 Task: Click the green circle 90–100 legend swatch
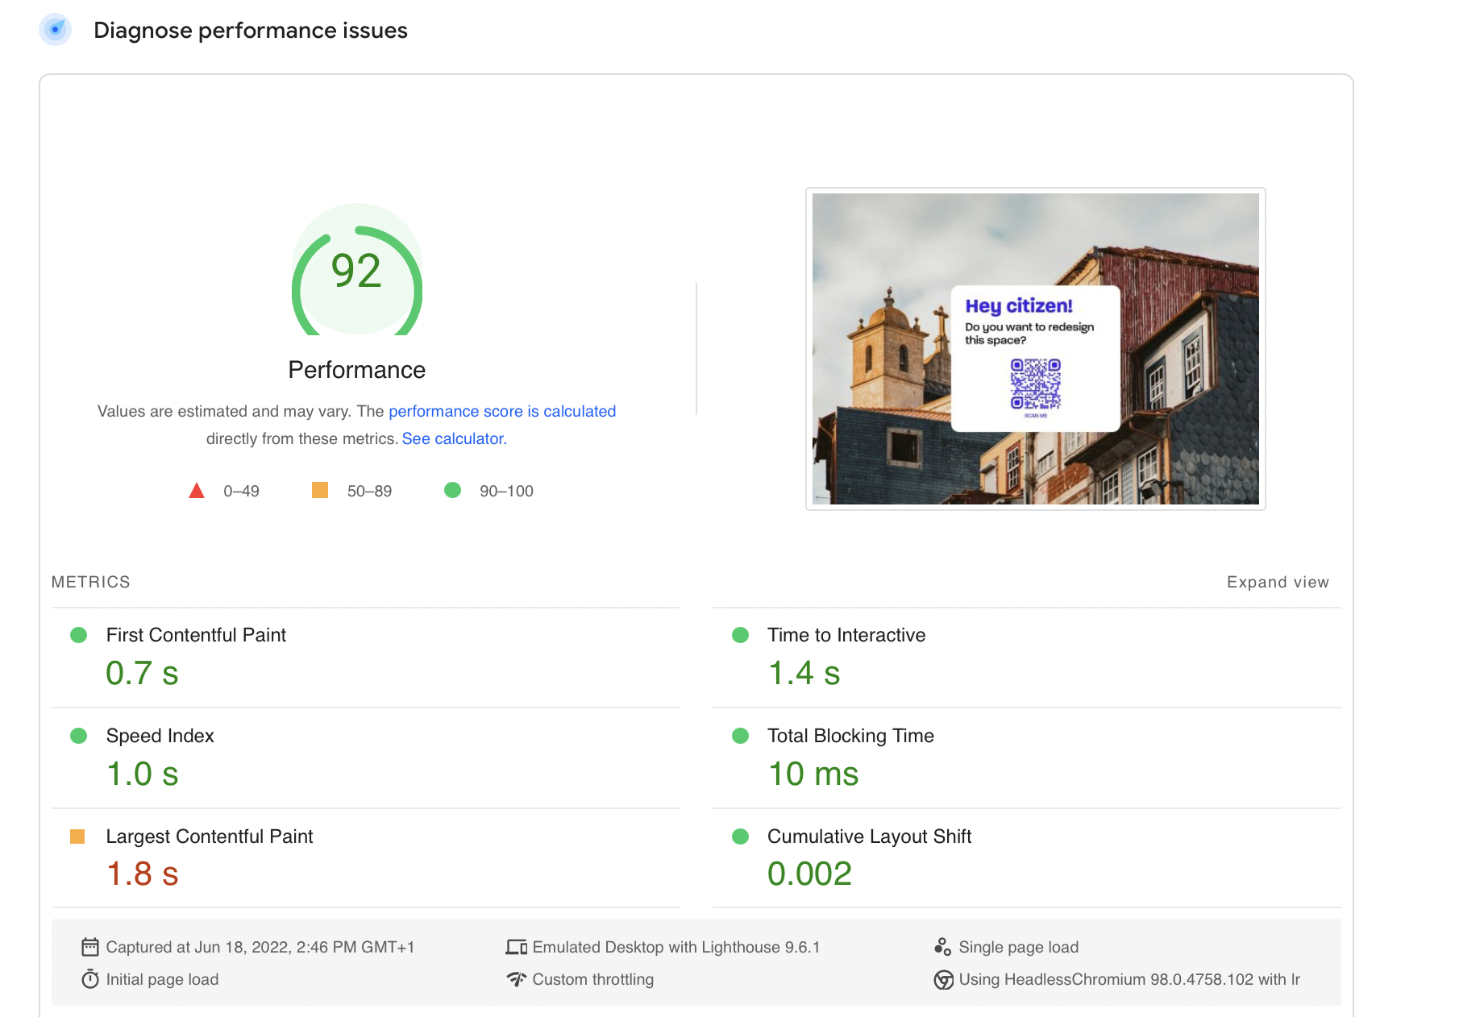pos(453,490)
